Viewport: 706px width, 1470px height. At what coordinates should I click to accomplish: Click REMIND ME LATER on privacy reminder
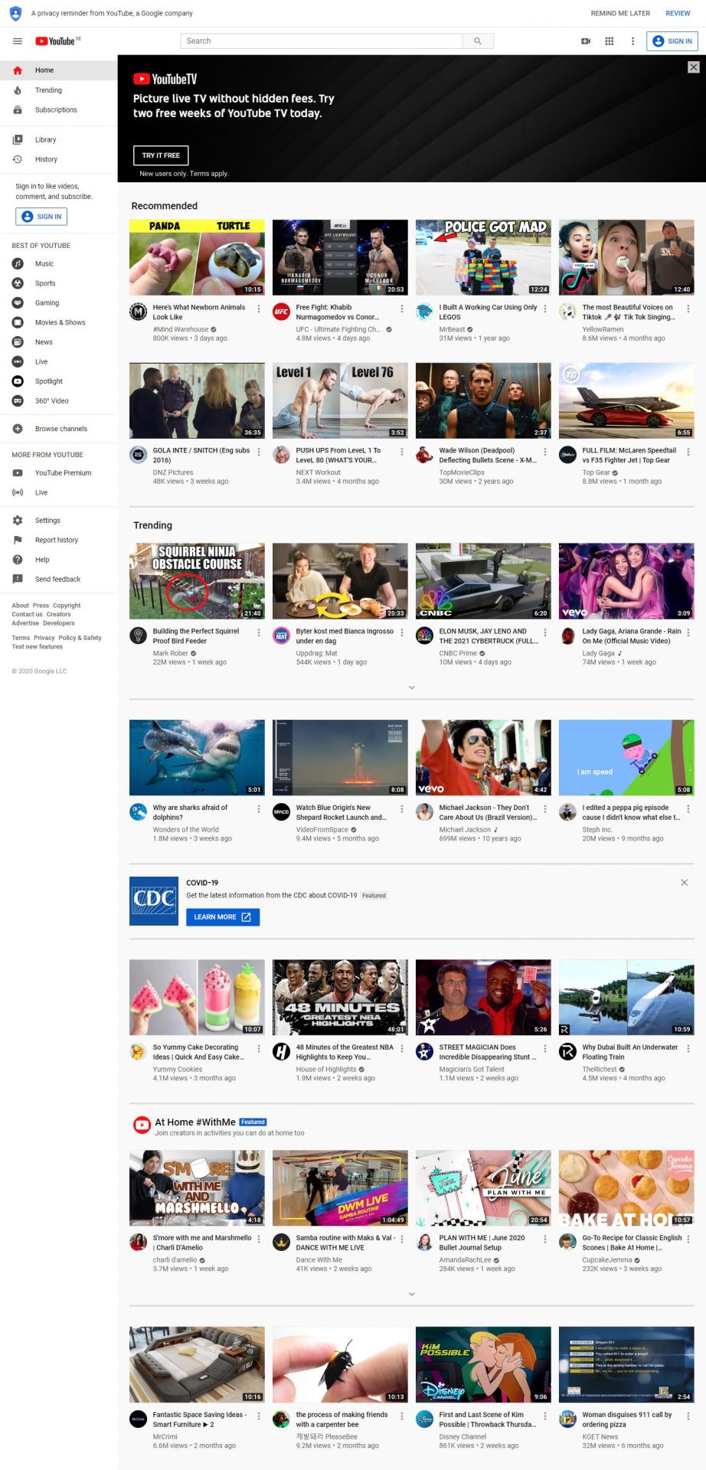(620, 13)
